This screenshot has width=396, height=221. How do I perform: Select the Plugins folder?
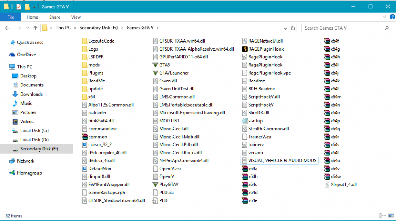point(93,73)
